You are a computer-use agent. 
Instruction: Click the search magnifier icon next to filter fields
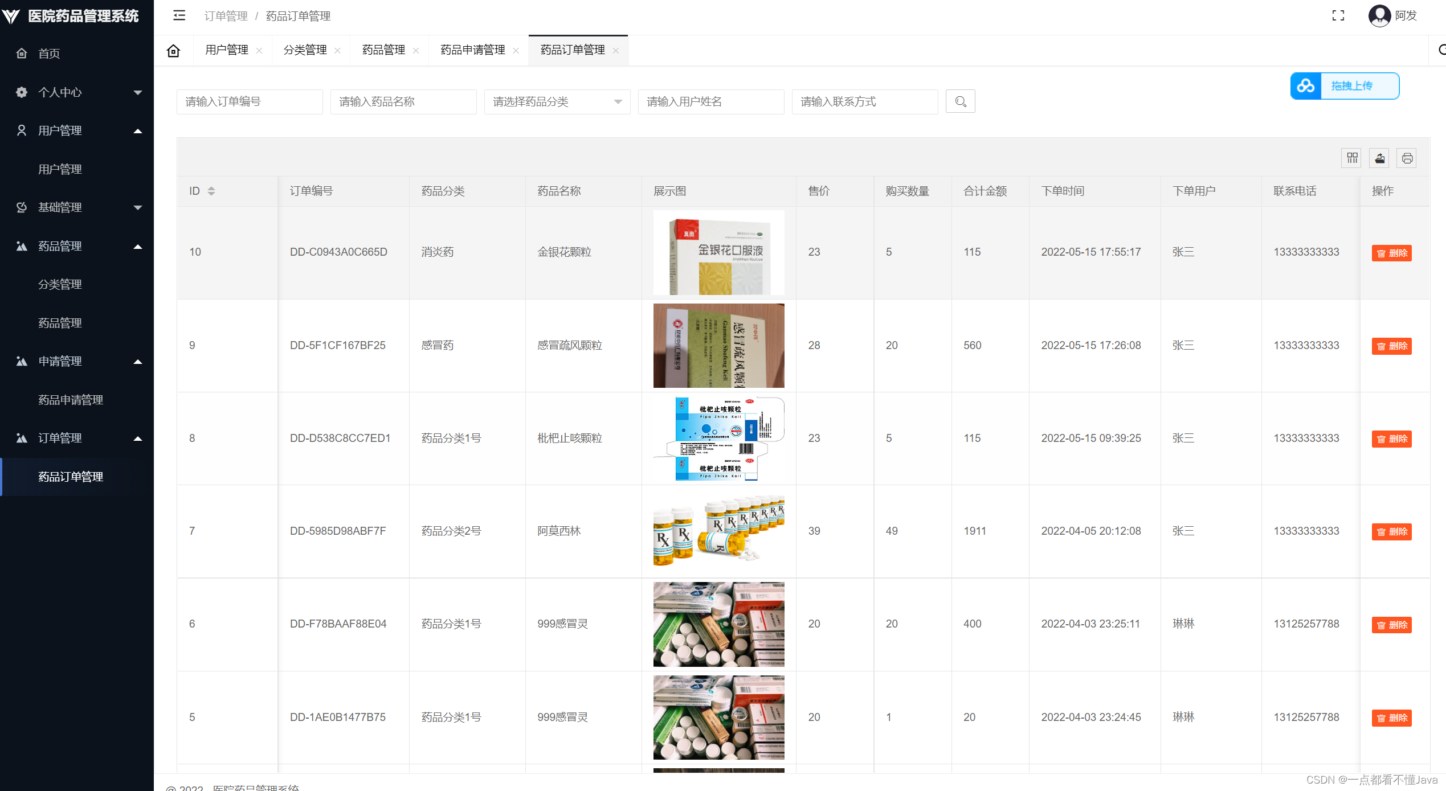coord(960,101)
